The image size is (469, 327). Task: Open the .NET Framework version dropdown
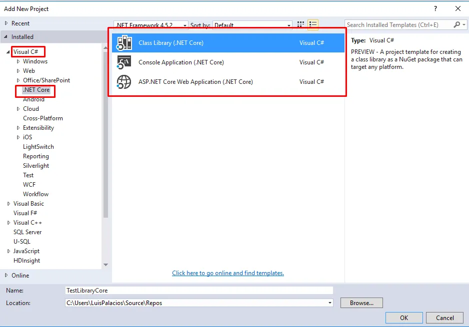tap(185, 25)
